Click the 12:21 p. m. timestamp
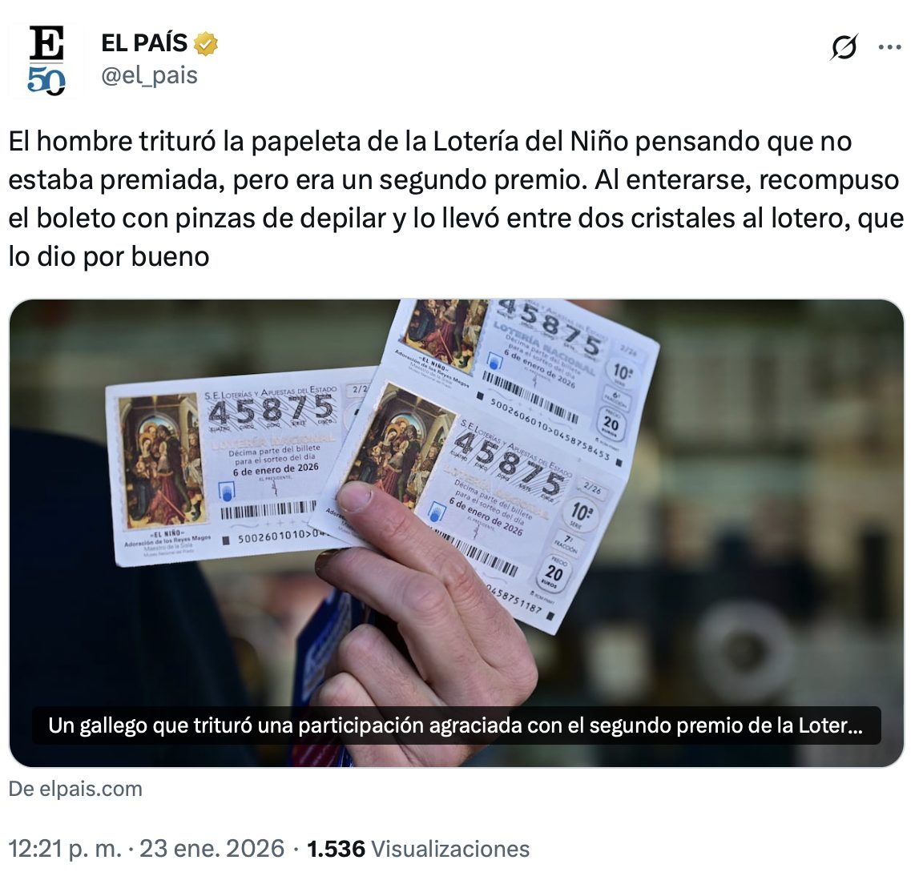This screenshot has height=876, width=923. pos(65,848)
